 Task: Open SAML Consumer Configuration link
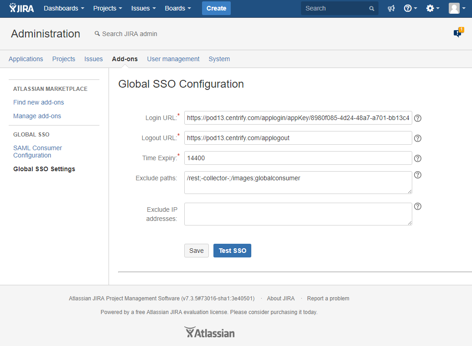pyautogui.click(x=37, y=152)
